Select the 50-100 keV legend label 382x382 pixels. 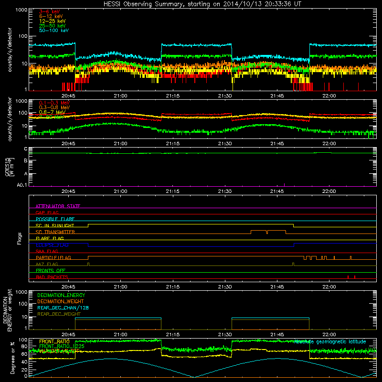pyautogui.click(x=54, y=30)
